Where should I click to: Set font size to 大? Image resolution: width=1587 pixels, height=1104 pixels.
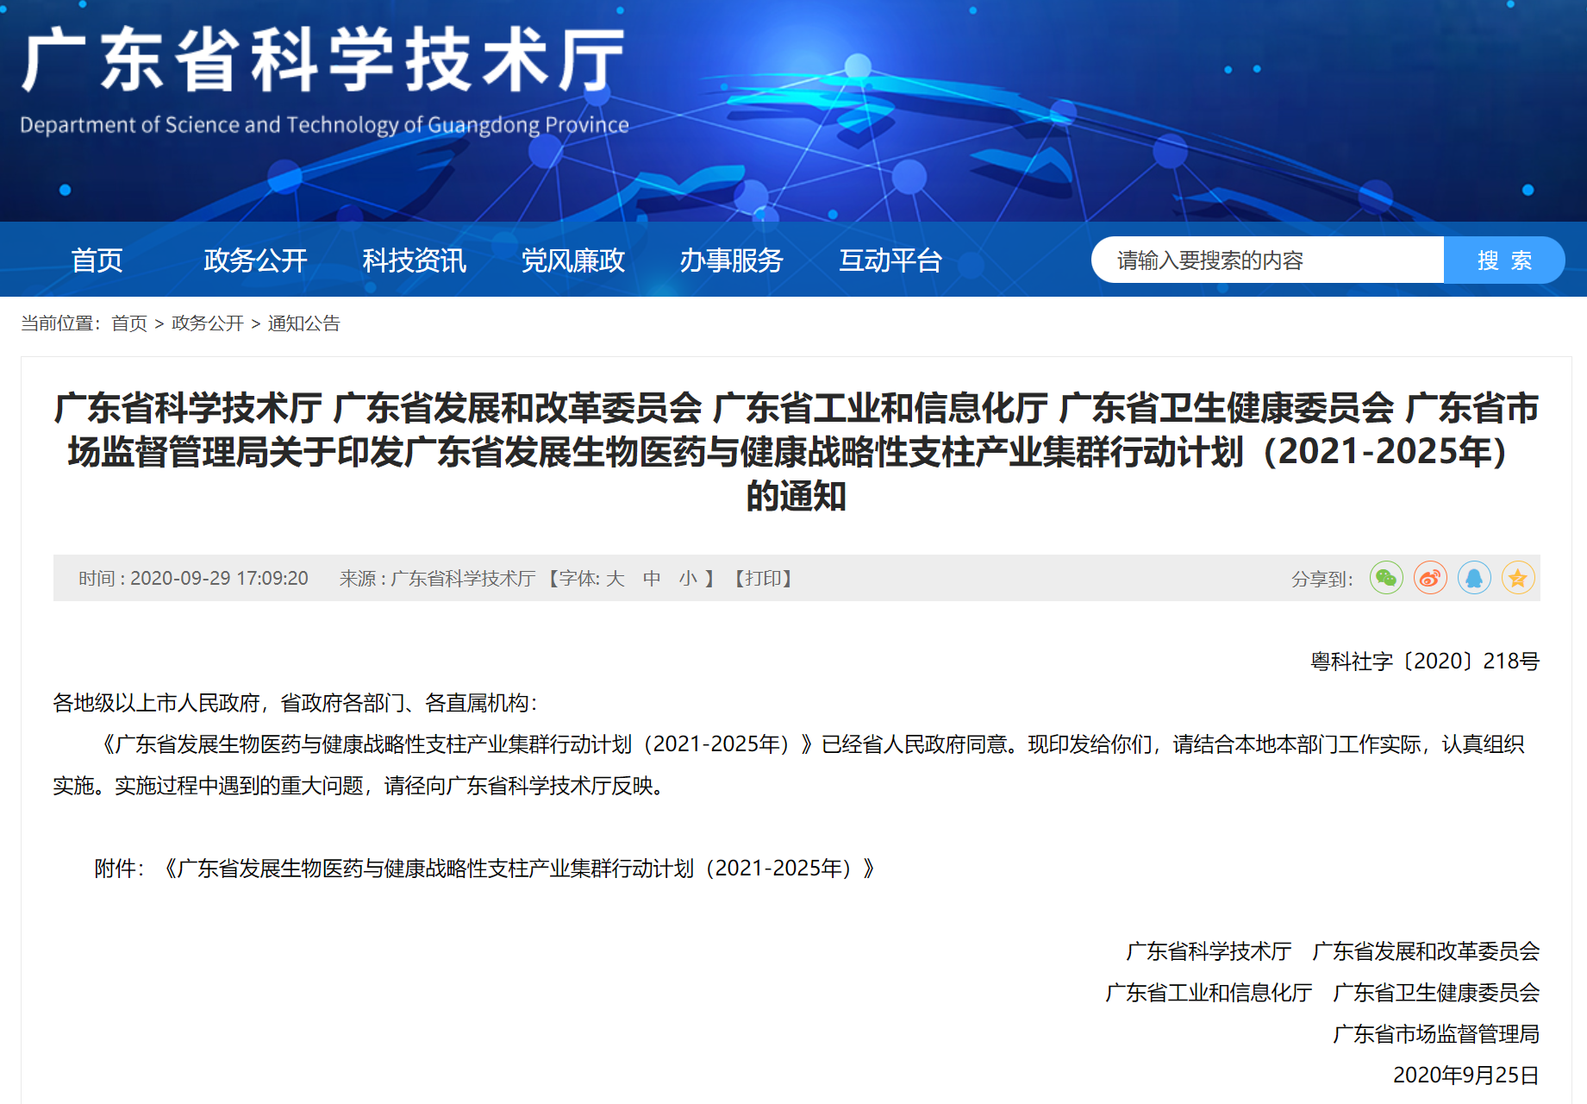click(x=615, y=579)
